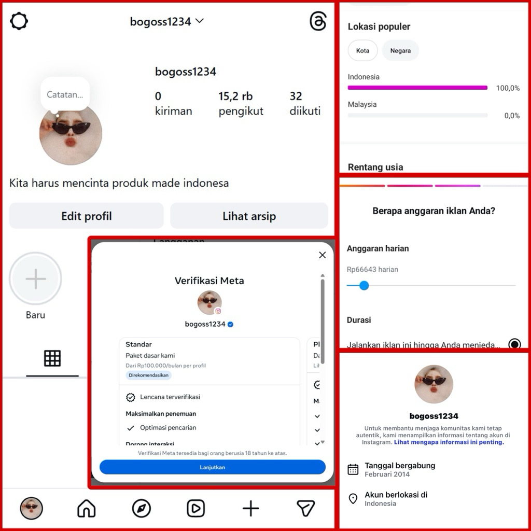Select the posts grid view icon
Viewport: 531px width, 531px height.
[52, 358]
